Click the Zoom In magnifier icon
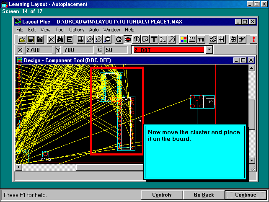This screenshot has width=269, height=202. (x=90, y=39)
